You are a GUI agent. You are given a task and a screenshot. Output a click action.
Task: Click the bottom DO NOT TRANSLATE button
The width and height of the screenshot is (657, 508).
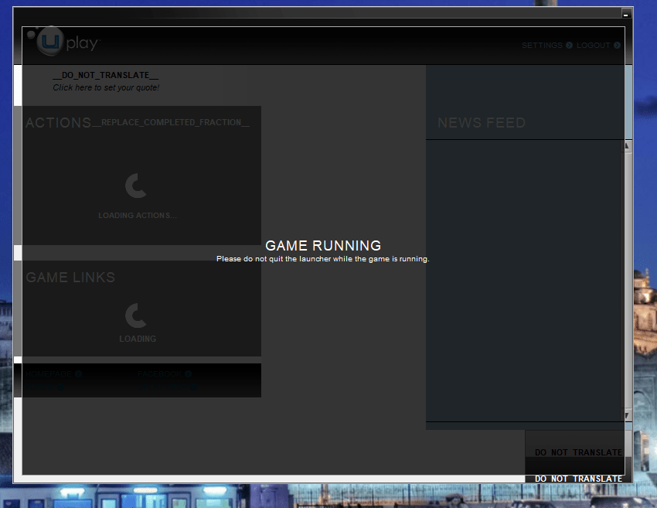577,479
